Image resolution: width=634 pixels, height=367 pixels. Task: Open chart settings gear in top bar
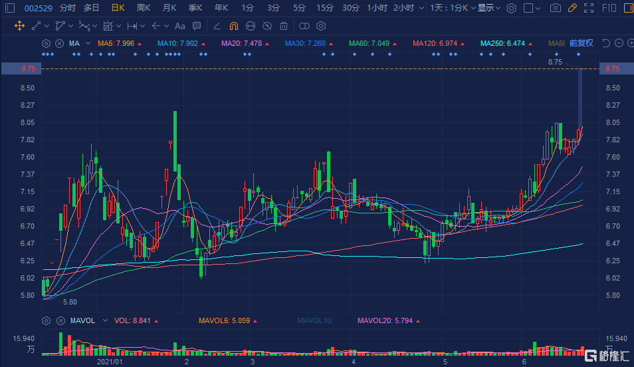tap(512, 8)
